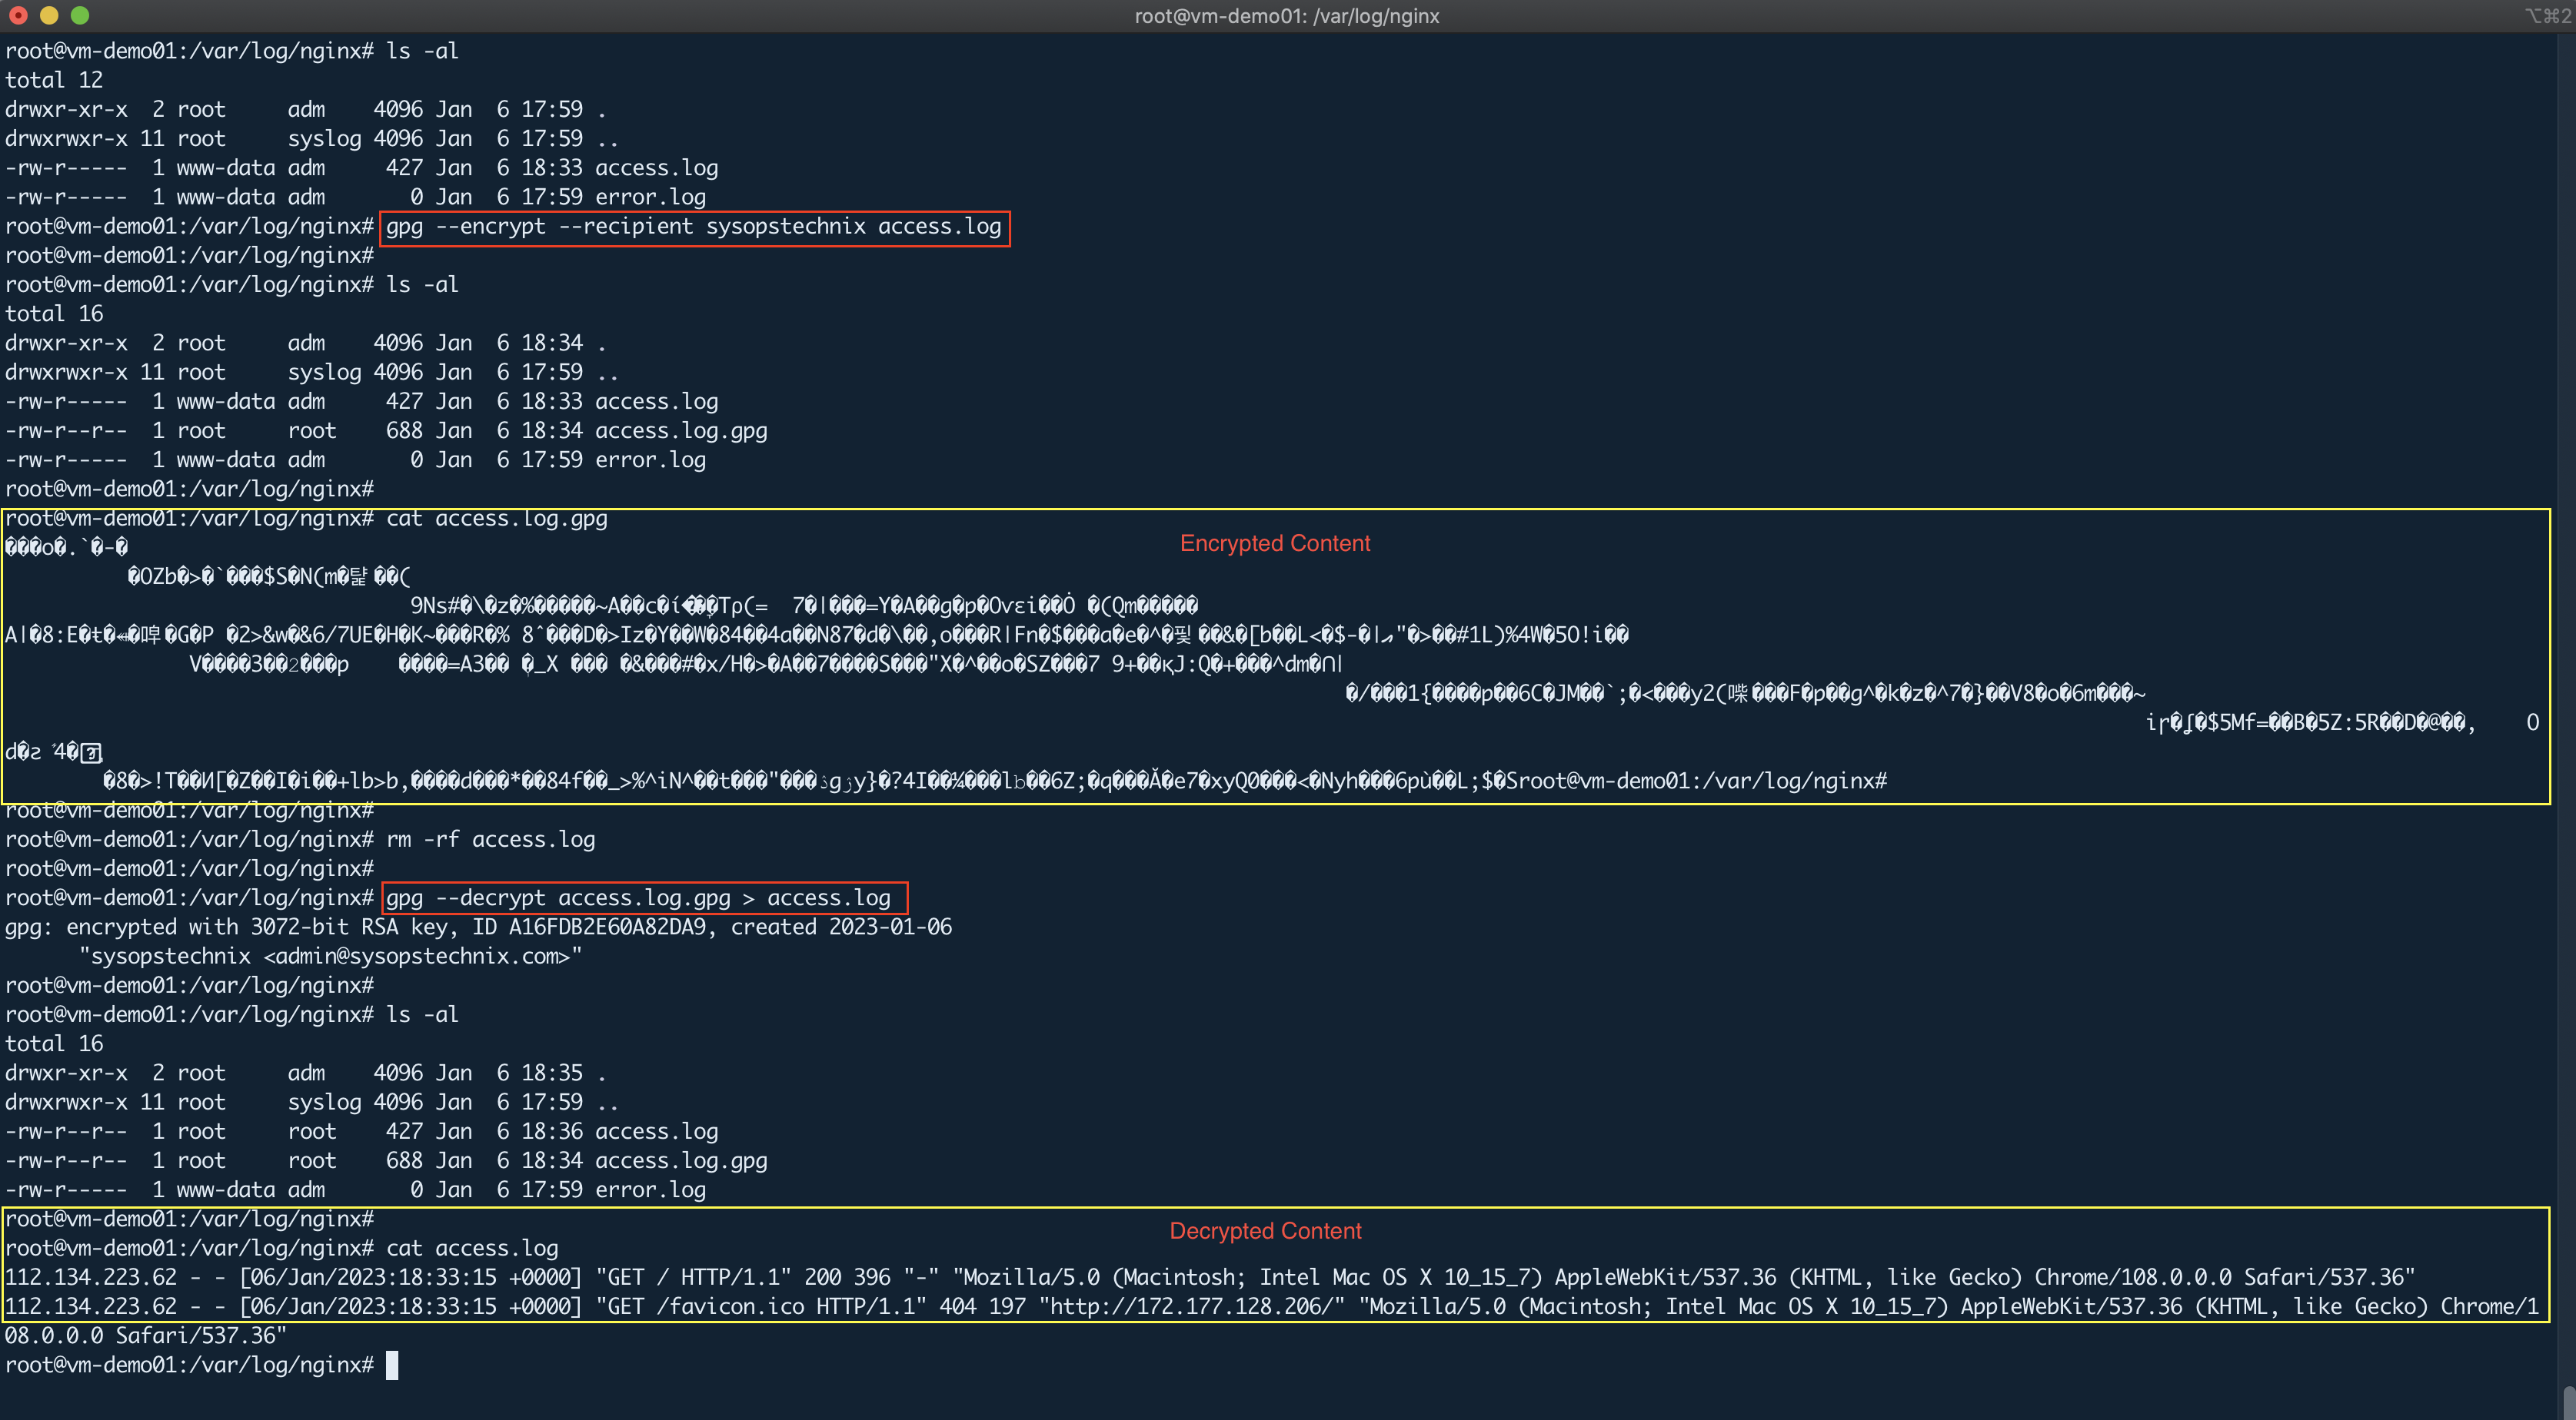The image size is (2576, 1420).
Task: Click the '18:34 .' directory listing row
Action: coord(306,343)
